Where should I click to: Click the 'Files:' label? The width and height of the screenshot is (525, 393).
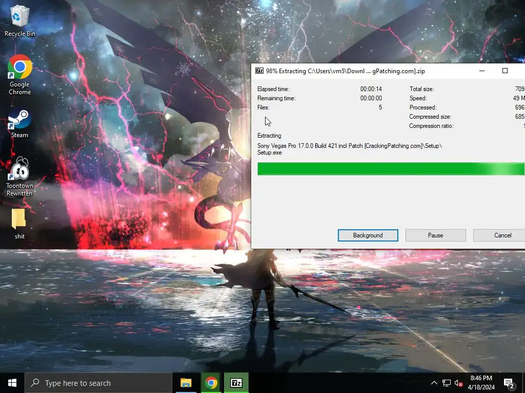263,107
